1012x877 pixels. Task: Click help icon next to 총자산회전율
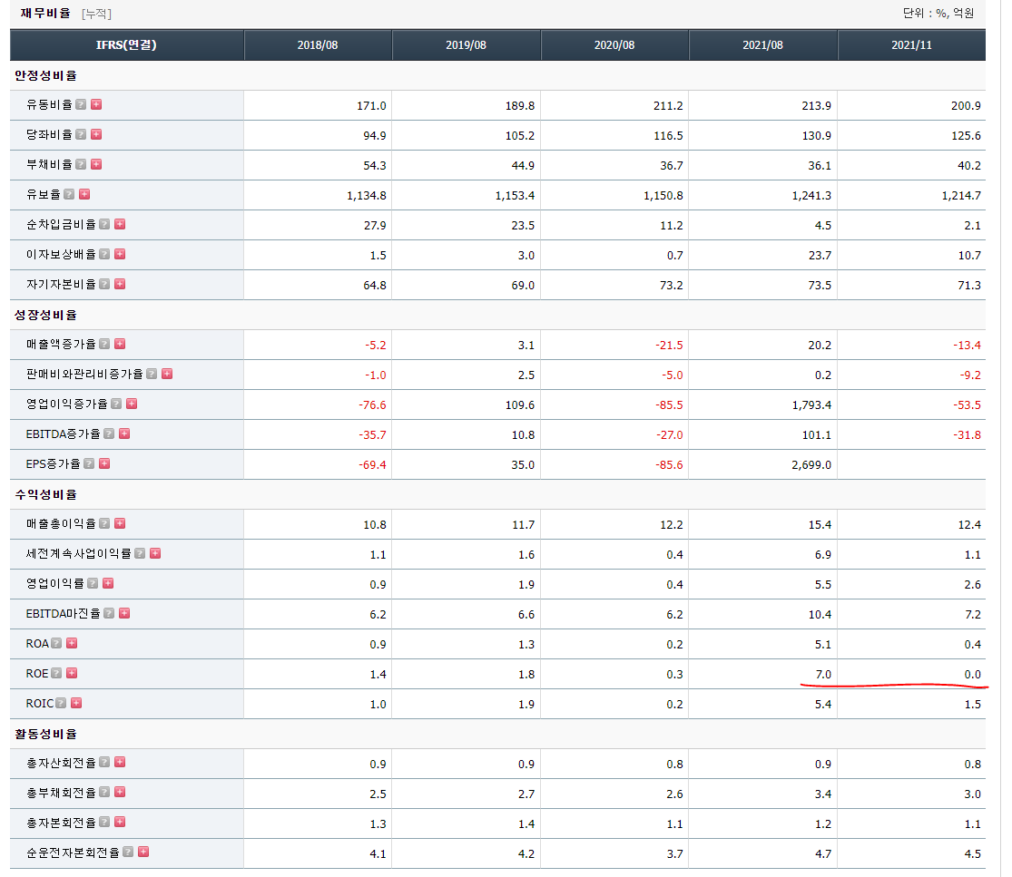[x=104, y=763]
